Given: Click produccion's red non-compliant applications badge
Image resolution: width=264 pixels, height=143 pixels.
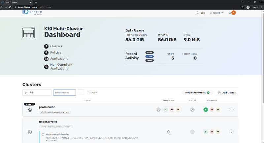Looking at the screenshot, I should [172, 110].
